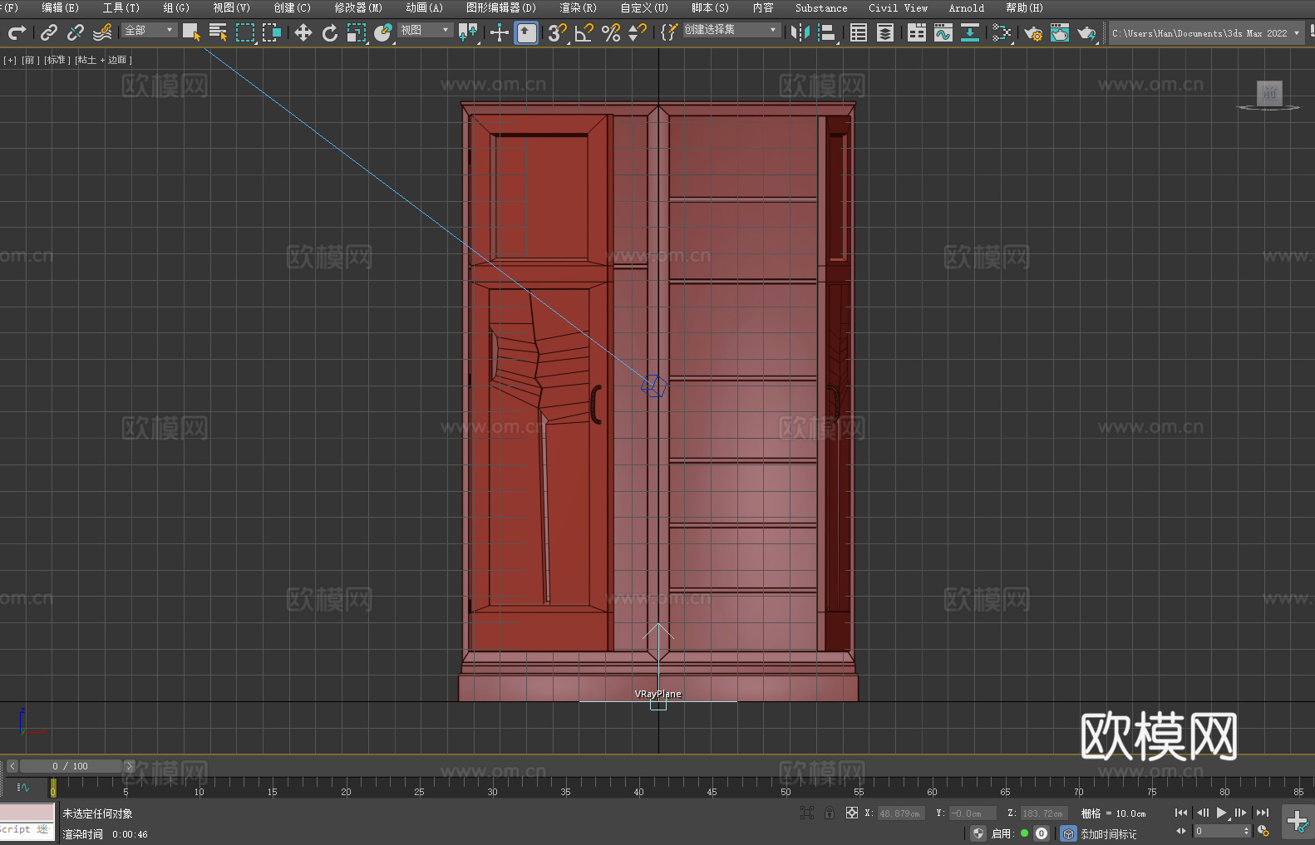Click the Toggle Ribbon icon
1315x845 pixels.
[917, 32]
